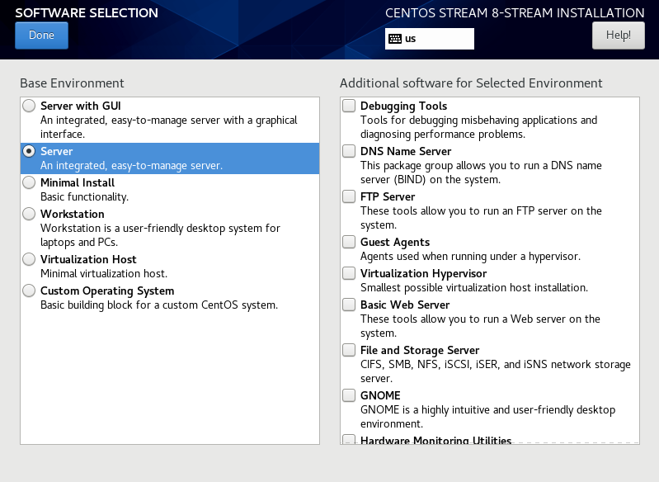The image size is (659, 482).
Task: Choose Minimal Install radio button
Action: (29, 182)
